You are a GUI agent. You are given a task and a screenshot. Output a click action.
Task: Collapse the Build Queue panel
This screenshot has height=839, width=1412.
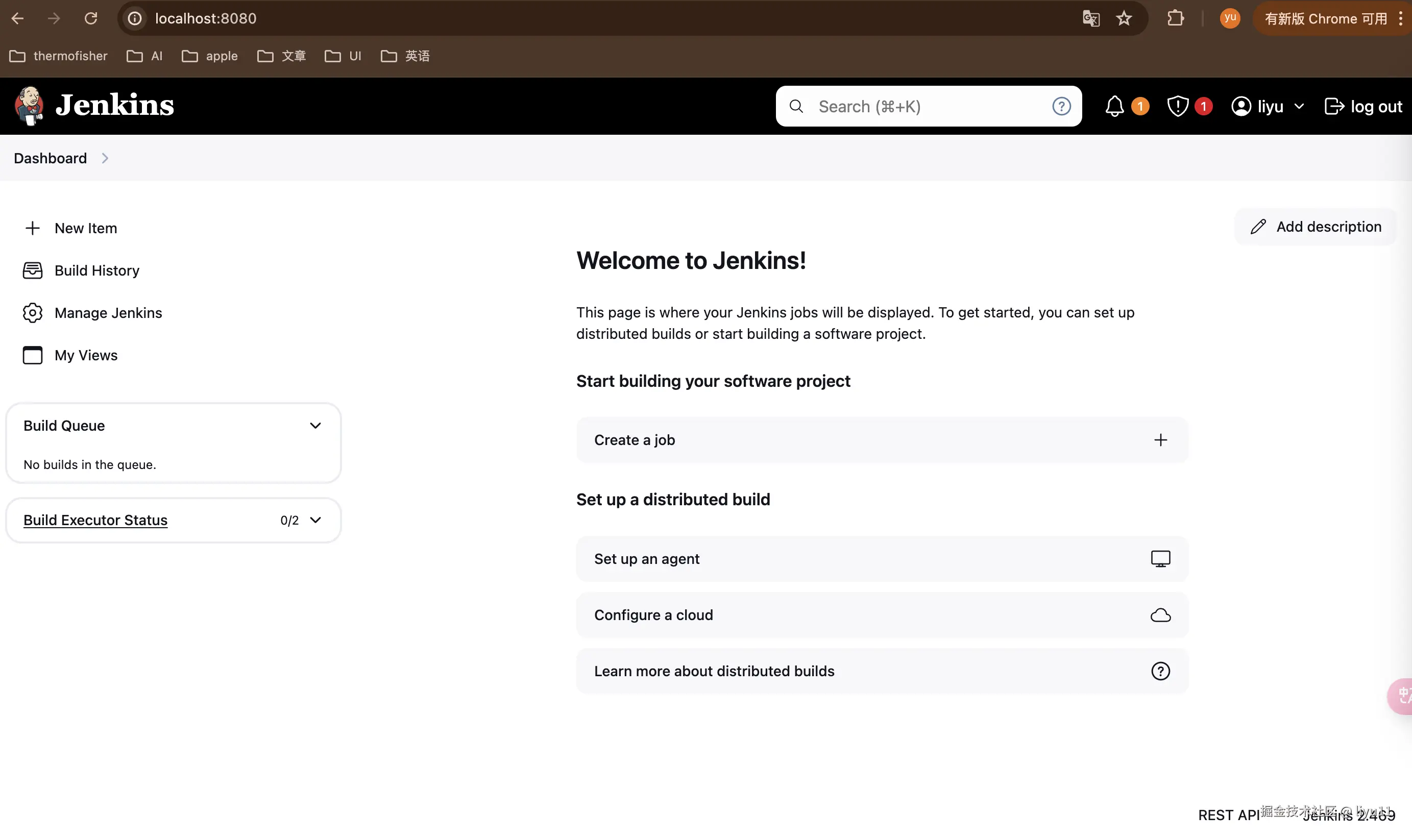315,426
